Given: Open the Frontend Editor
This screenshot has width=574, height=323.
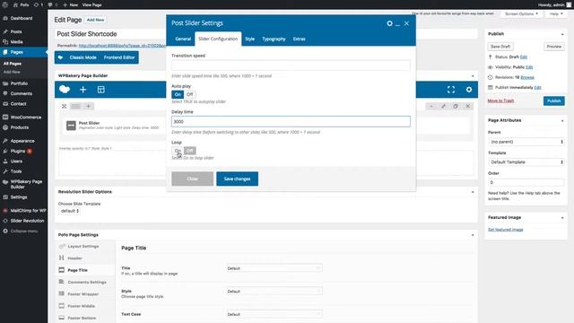Looking at the screenshot, I should (x=119, y=57).
